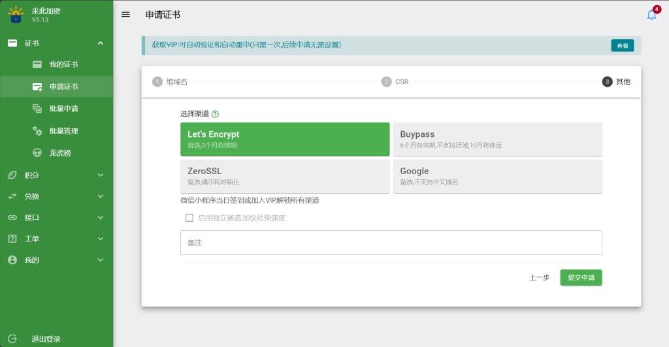Click the 龙虎榜 sidebar icon
This screenshot has width=669, height=347.
coord(37,153)
